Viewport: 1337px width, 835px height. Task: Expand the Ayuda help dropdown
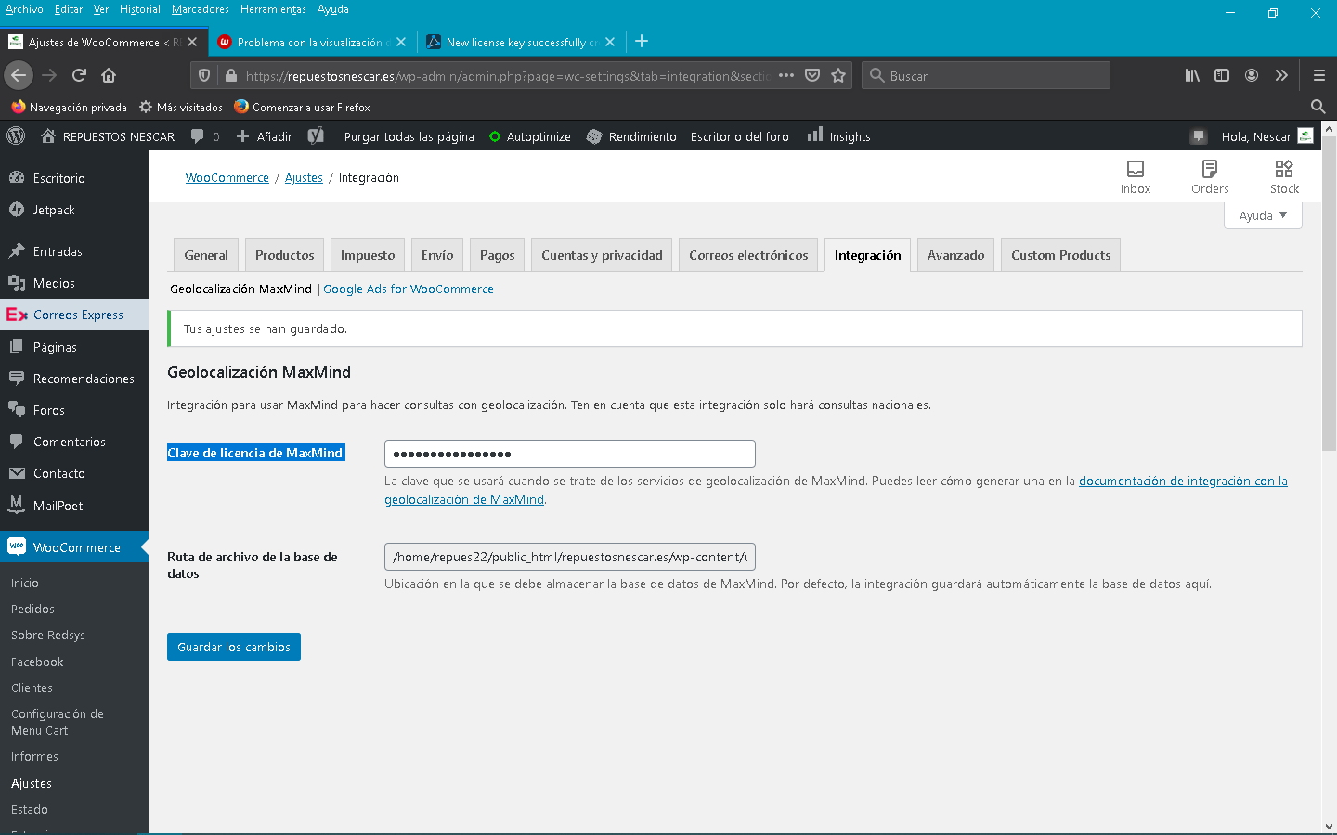(x=1263, y=215)
